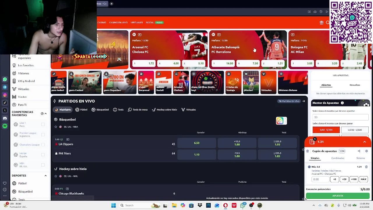
Task: Switch to the Resueltas tab
Action: 355,85
